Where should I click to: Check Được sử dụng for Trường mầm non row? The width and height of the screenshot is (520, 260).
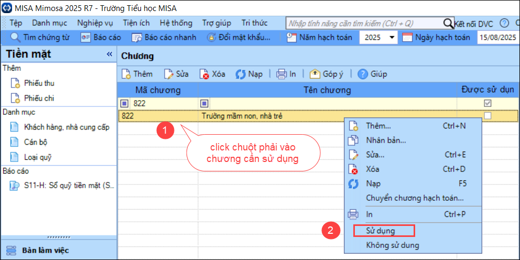point(487,116)
